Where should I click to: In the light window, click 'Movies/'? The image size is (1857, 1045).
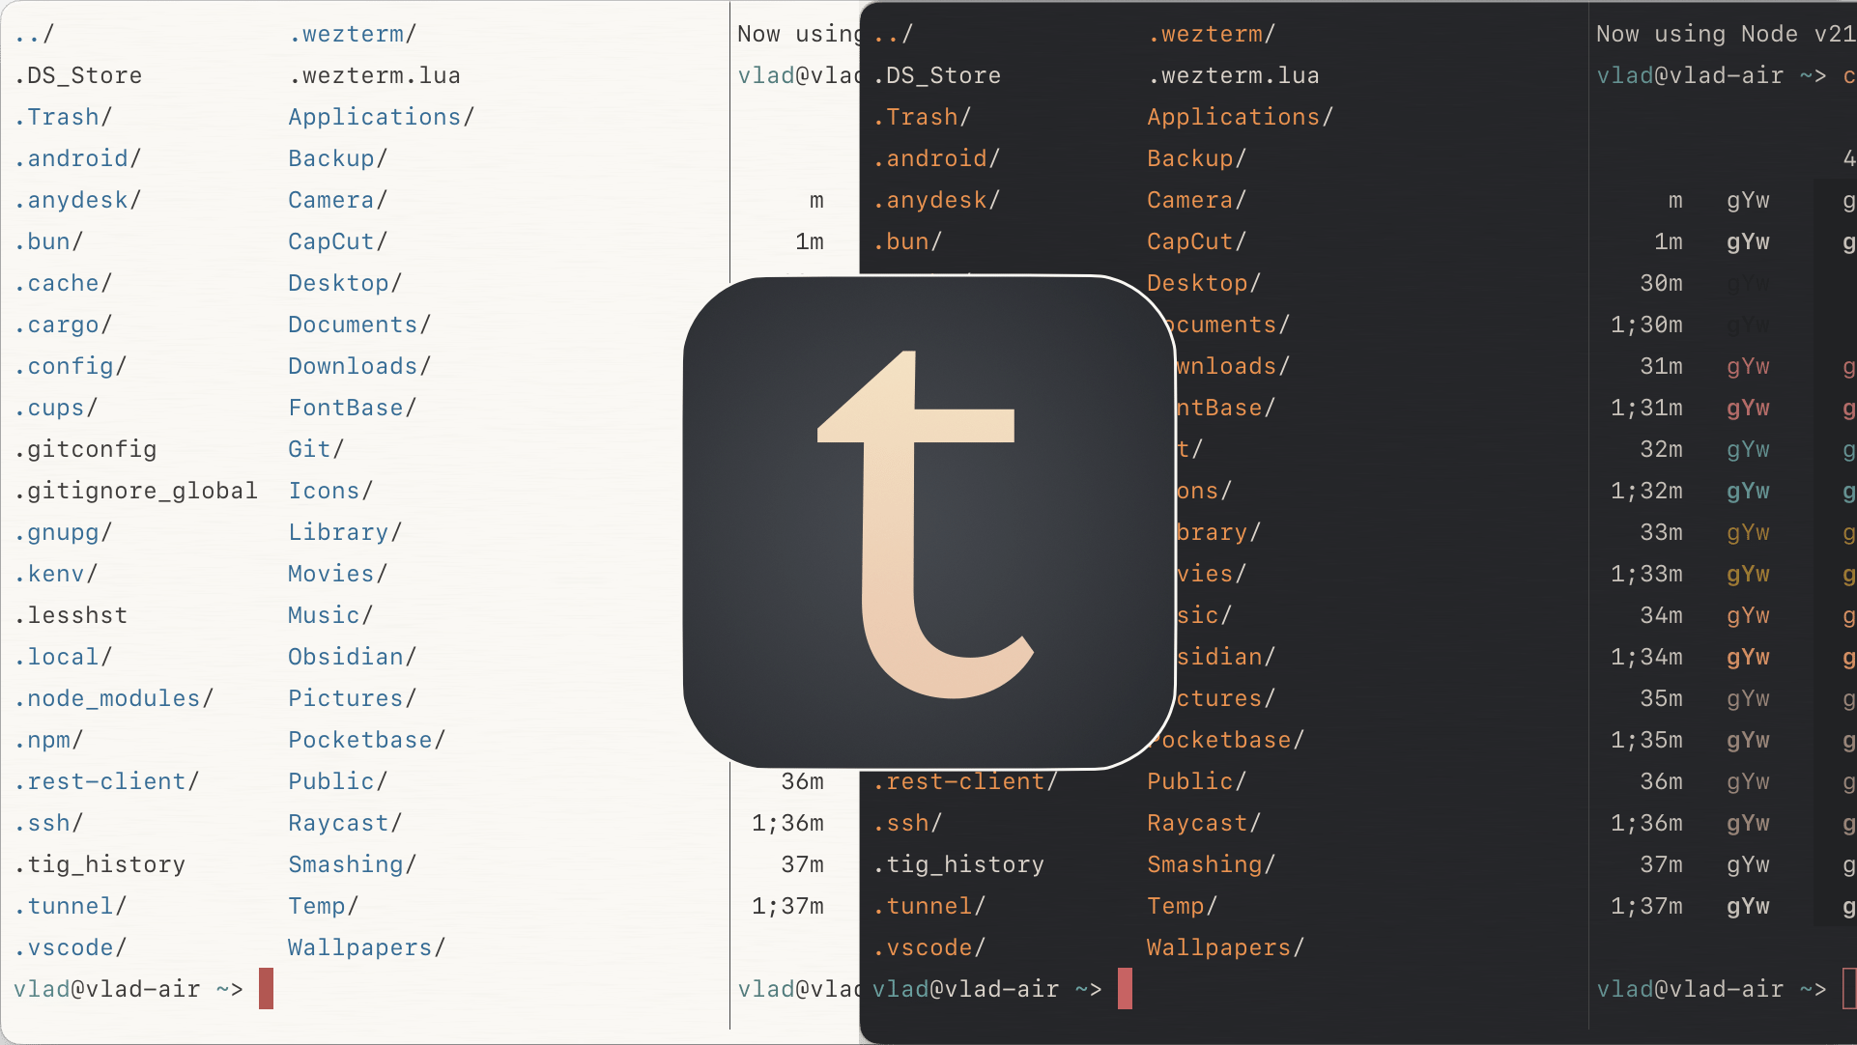click(338, 574)
